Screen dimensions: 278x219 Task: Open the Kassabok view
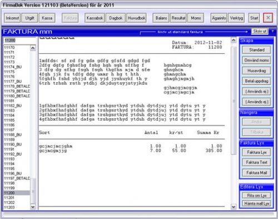tap(95, 18)
